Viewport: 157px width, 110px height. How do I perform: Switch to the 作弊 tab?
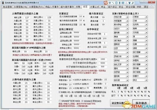tap(78, 7)
